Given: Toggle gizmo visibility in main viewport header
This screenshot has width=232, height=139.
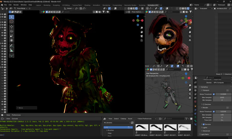Looking at the screenshot, I should click(x=109, y=8).
